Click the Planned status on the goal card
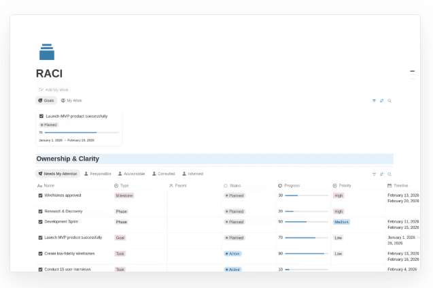Viewport: 433px width, 288px height. pos(49,125)
